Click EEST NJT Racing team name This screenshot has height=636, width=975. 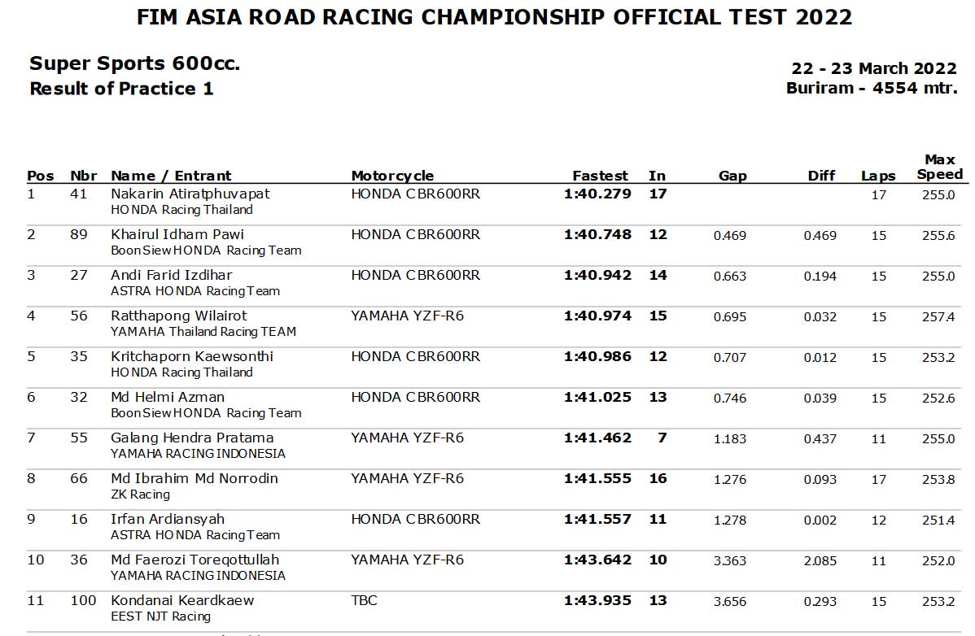coord(160,616)
